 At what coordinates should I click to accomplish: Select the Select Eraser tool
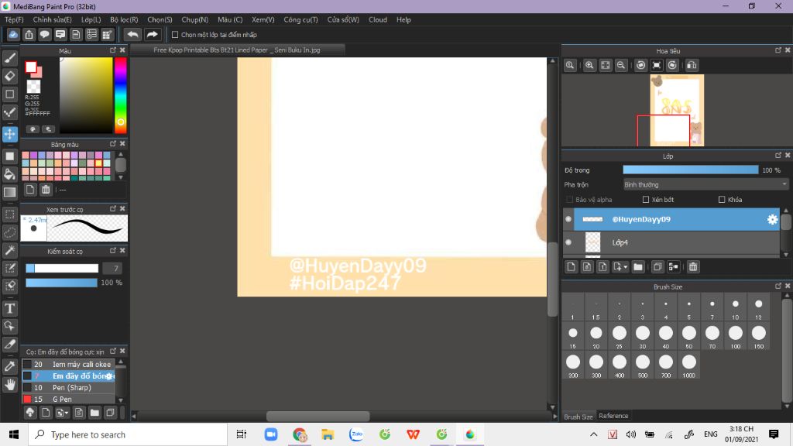click(9, 286)
